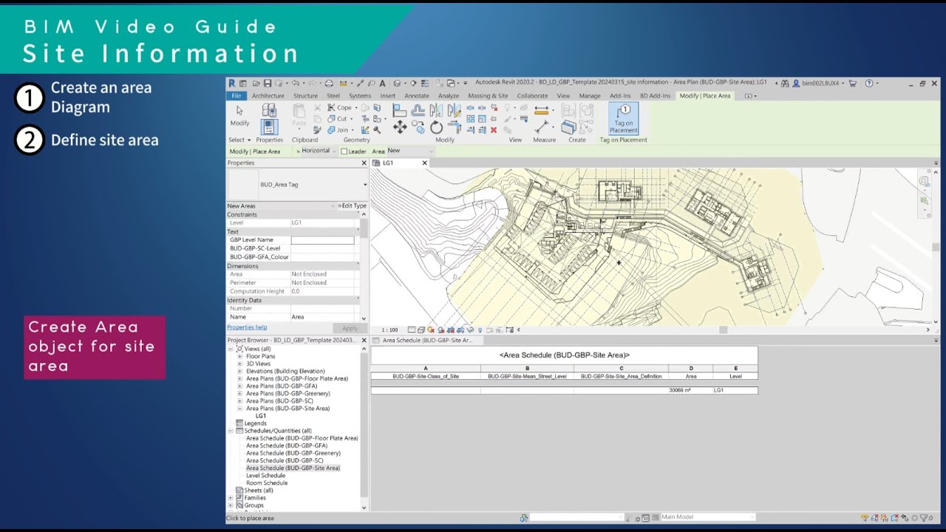This screenshot has height=532, width=946.
Task: Click the Help question mark icon
Action: [869, 83]
